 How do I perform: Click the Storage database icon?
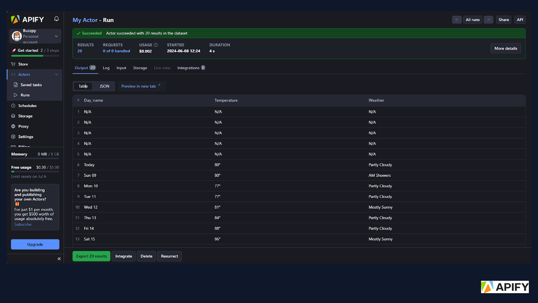click(13, 116)
